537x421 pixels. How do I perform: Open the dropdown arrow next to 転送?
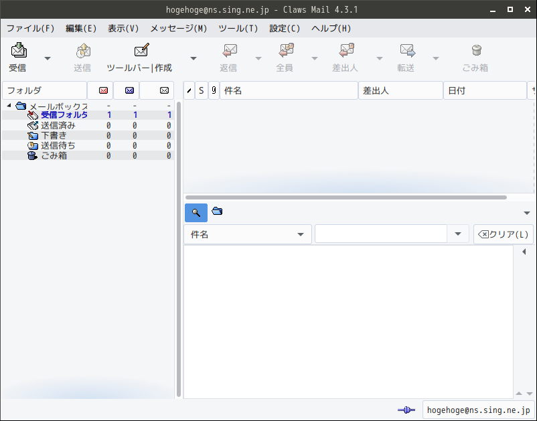click(436, 58)
